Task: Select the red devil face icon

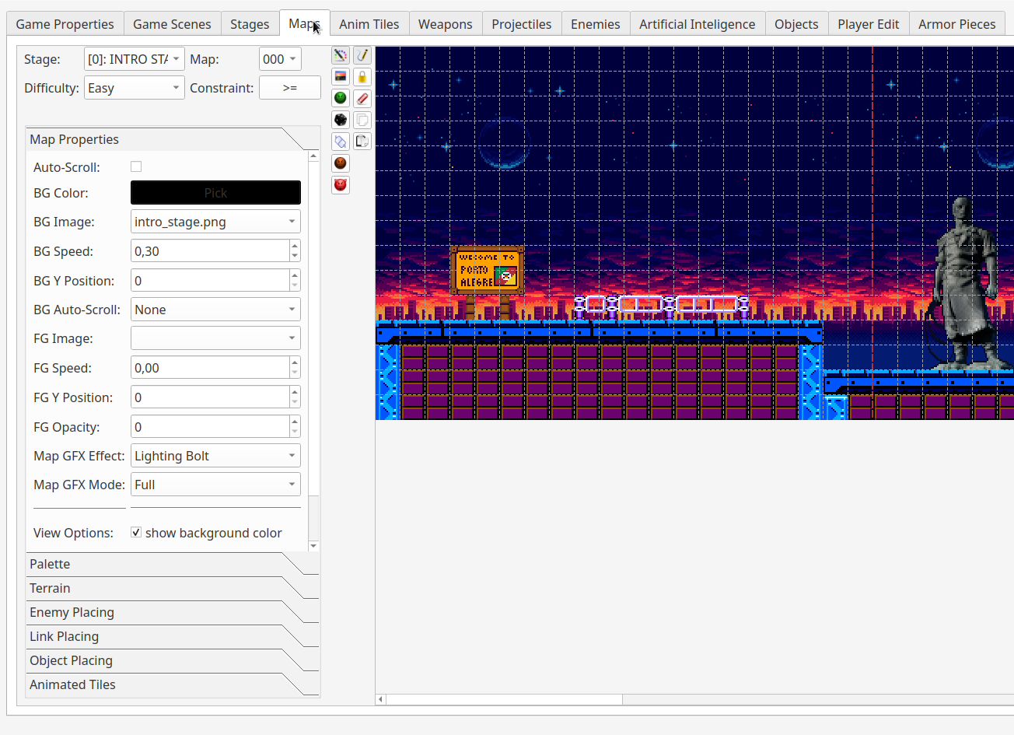Action: click(x=341, y=185)
